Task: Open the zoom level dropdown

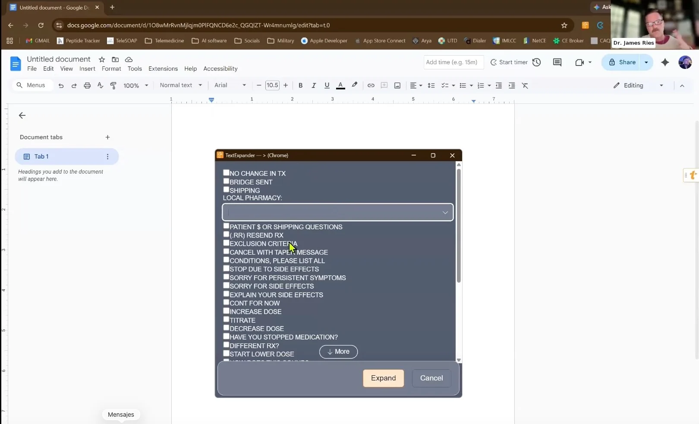Action: [136, 85]
